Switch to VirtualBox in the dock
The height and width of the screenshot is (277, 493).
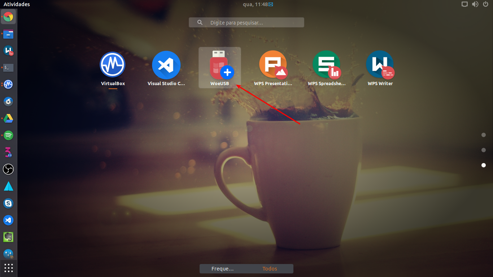click(8, 84)
